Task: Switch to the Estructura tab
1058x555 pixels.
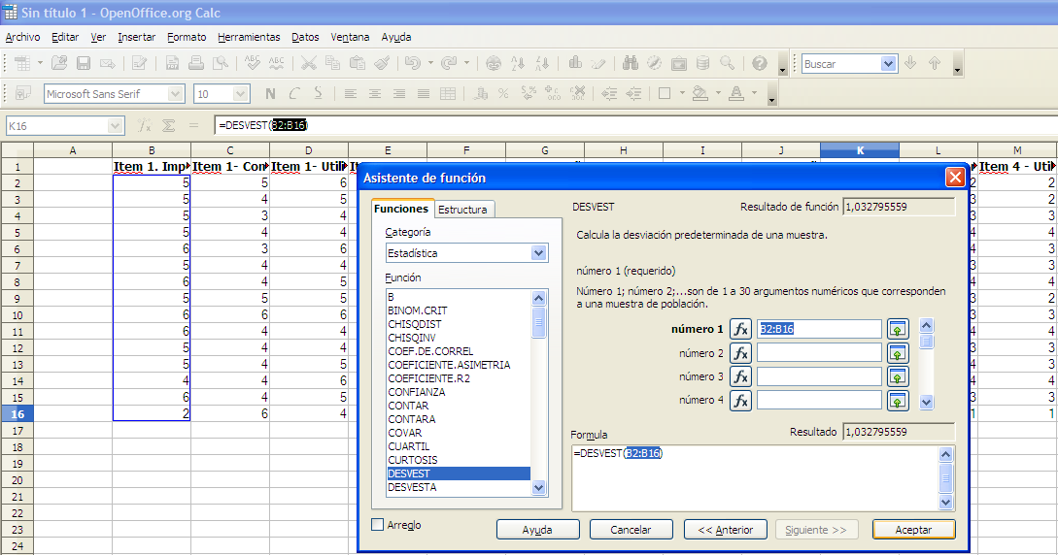Action: coord(462,210)
